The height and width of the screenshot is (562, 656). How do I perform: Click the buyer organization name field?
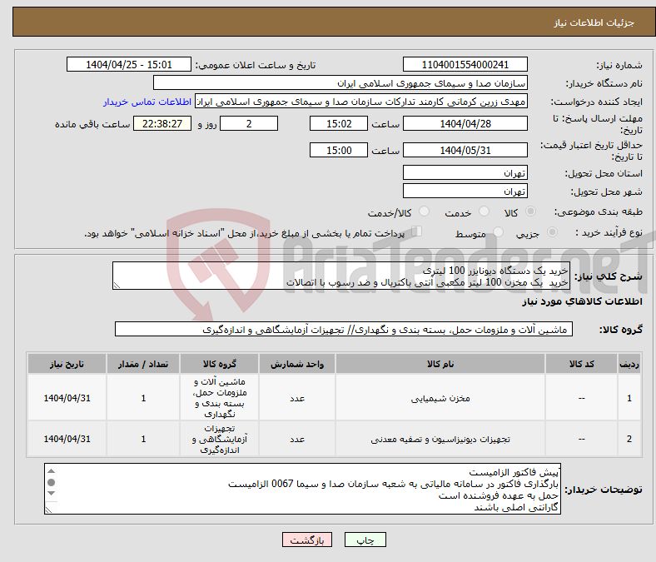(340, 83)
